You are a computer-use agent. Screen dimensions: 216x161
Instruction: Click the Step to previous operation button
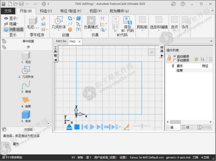85,127
